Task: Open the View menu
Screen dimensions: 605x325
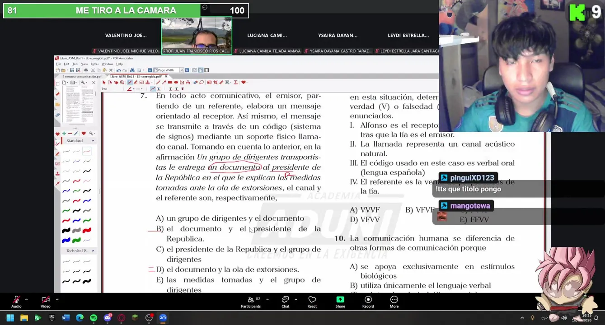Action: pyautogui.click(x=84, y=64)
